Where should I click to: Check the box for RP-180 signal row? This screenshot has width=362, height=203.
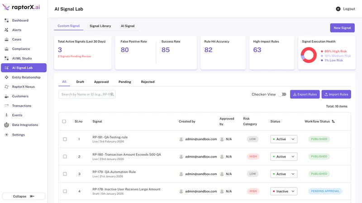[x=65, y=157]
